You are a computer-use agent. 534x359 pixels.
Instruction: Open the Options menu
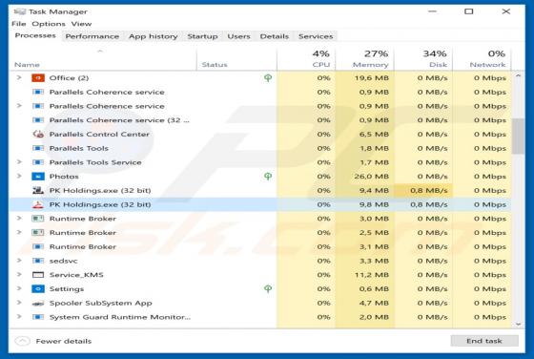(x=49, y=24)
